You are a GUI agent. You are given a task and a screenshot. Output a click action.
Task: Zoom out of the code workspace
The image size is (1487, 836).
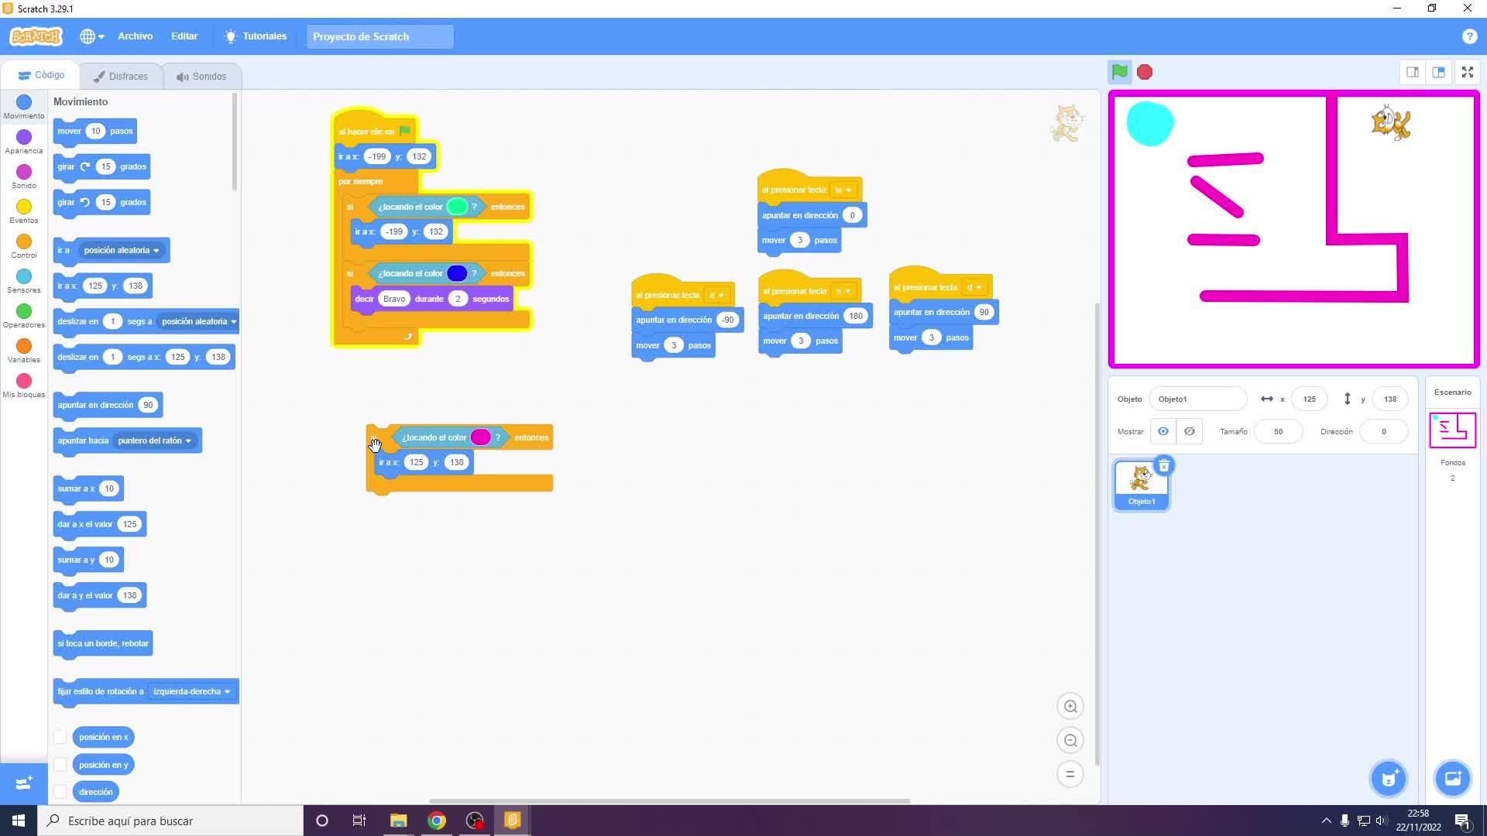pos(1070,740)
